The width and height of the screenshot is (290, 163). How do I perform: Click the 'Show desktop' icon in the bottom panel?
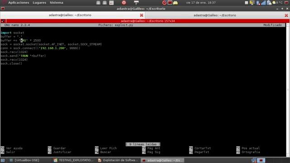pos(3,160)
